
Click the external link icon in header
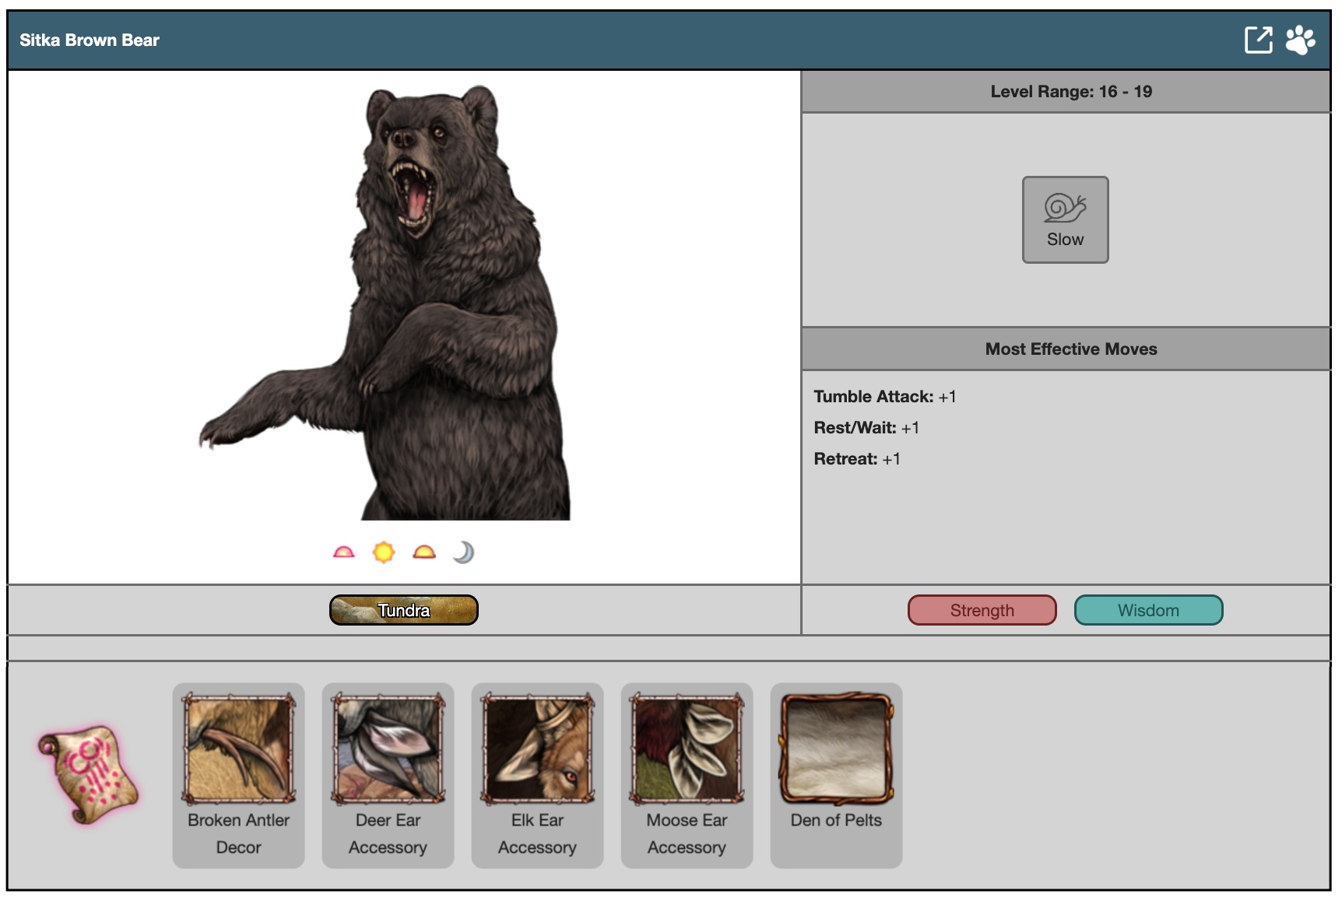pyautogui.click(x=1258, y=40)
